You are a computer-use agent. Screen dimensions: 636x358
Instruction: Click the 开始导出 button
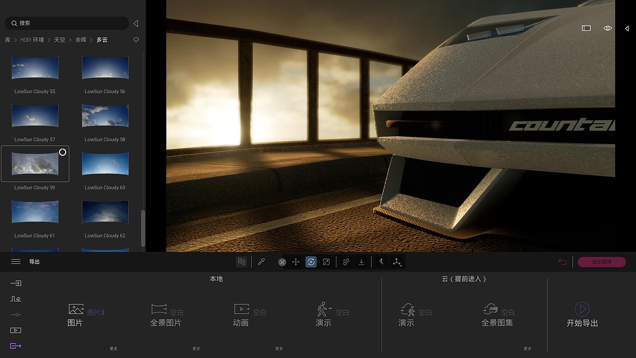pyautogui.click(x=582, y=315)
